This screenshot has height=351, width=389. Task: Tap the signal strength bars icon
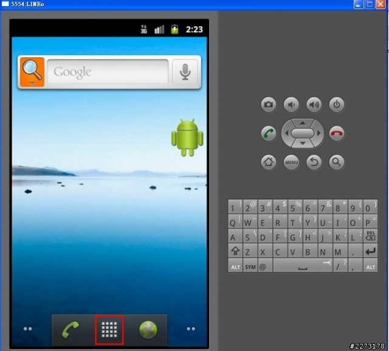[159, 29]
